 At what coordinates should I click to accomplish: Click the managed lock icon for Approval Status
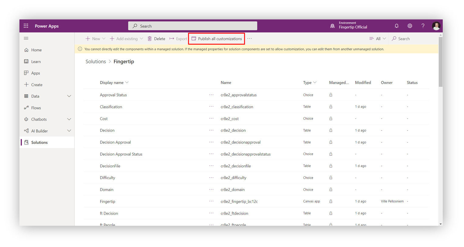pos(331,95)
